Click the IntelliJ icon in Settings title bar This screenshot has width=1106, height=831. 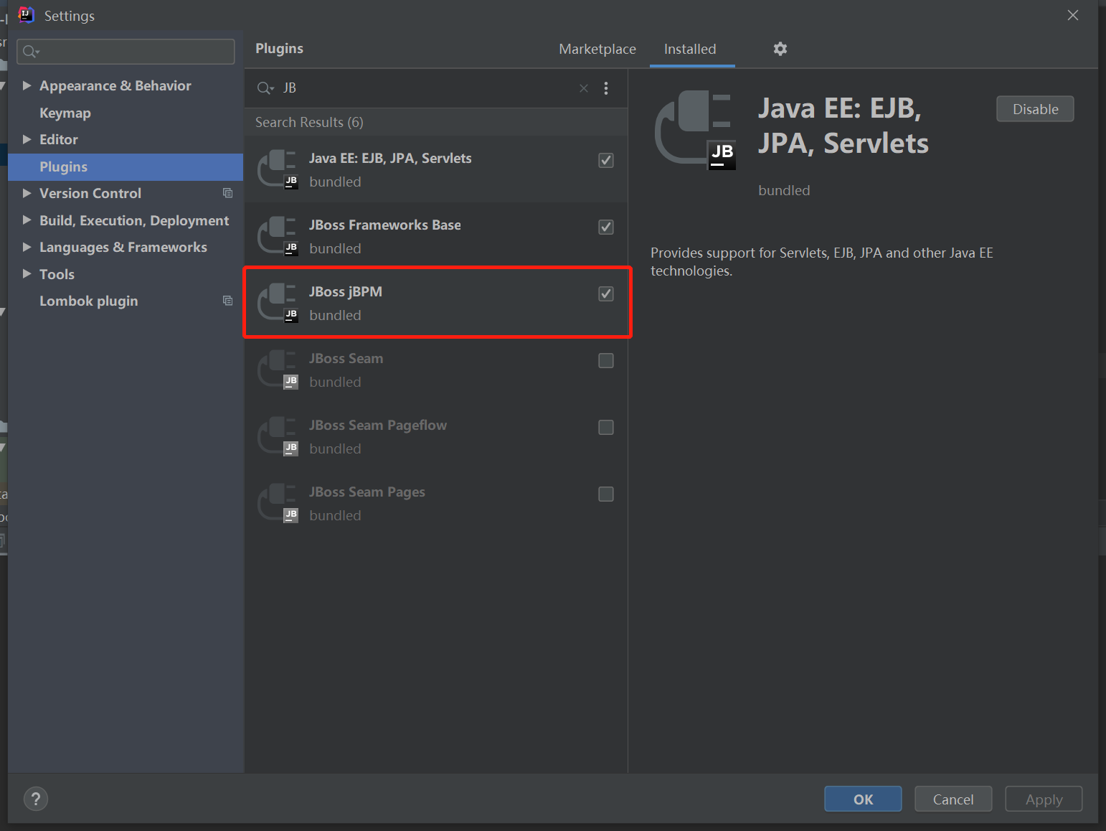click(26, 15)
